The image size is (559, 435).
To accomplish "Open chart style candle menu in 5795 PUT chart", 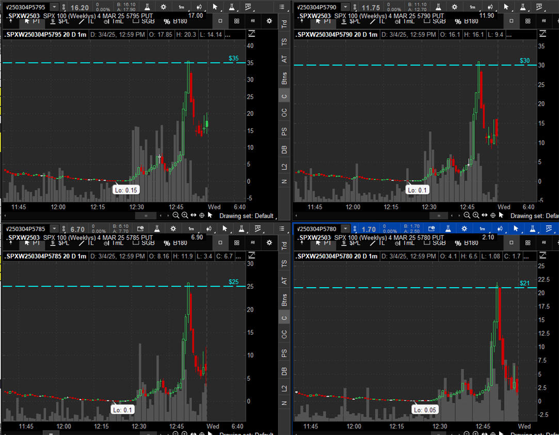I will 199,7.
